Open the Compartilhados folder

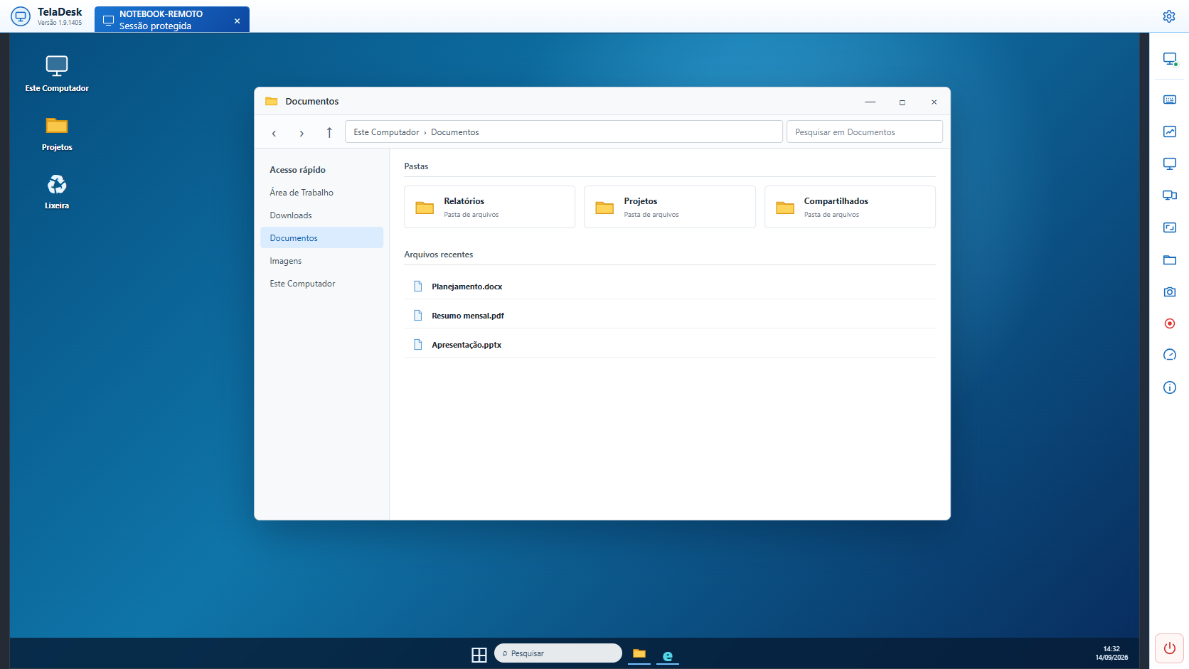850,207
